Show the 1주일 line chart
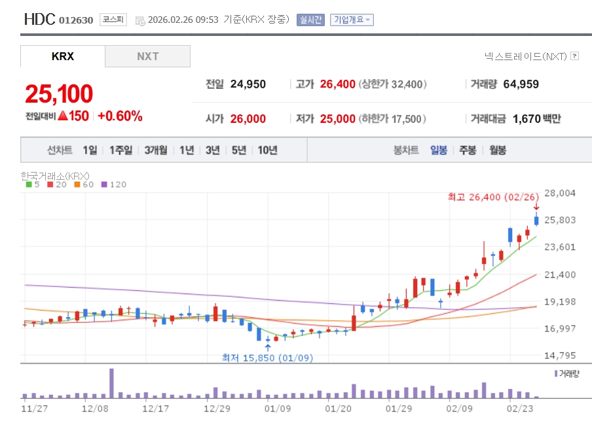The height and width of the screenshot is (421, 592). pos(120,150)
